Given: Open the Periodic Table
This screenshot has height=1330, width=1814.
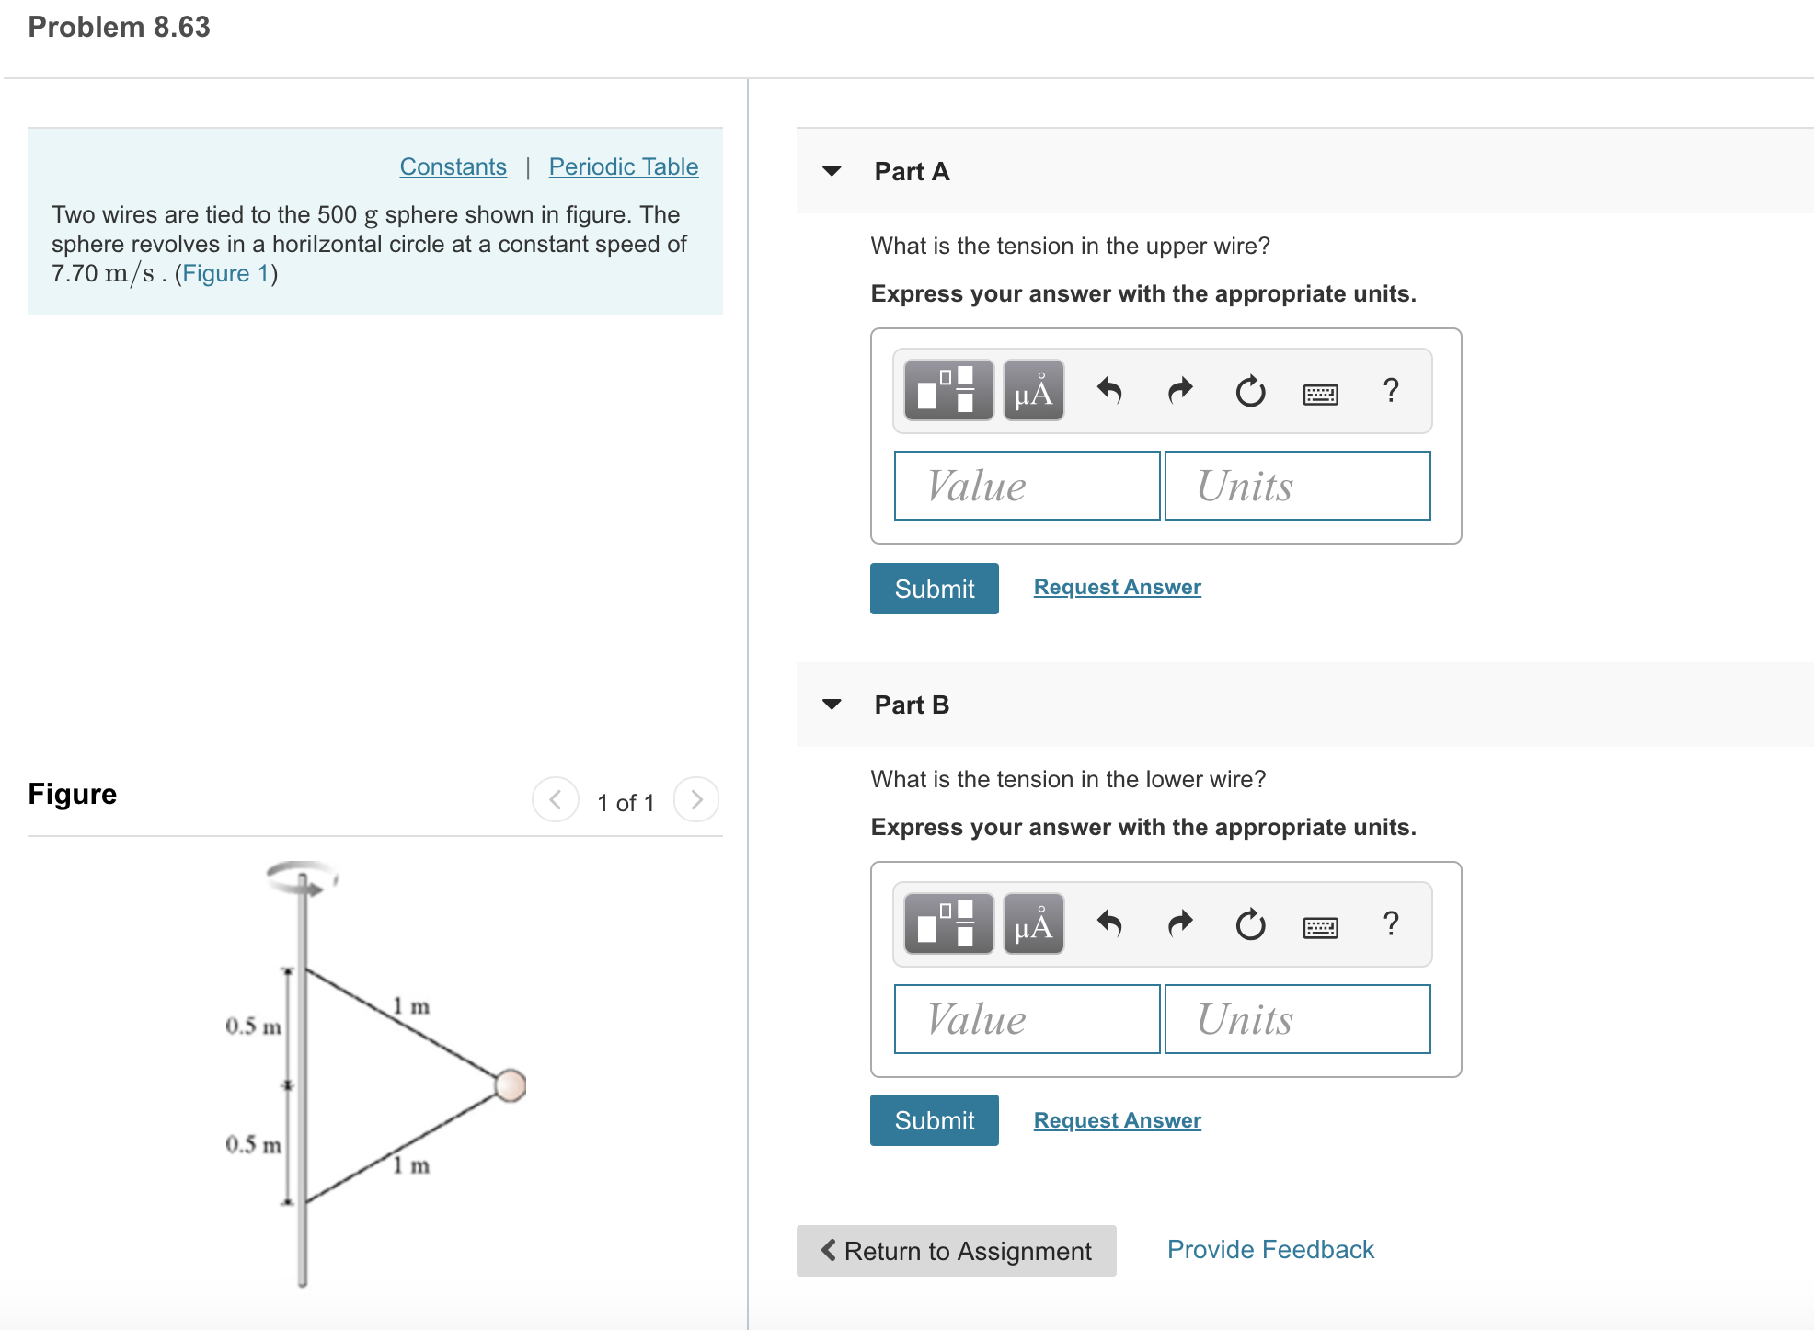Looking at the screenshot, I should point(623,166).
